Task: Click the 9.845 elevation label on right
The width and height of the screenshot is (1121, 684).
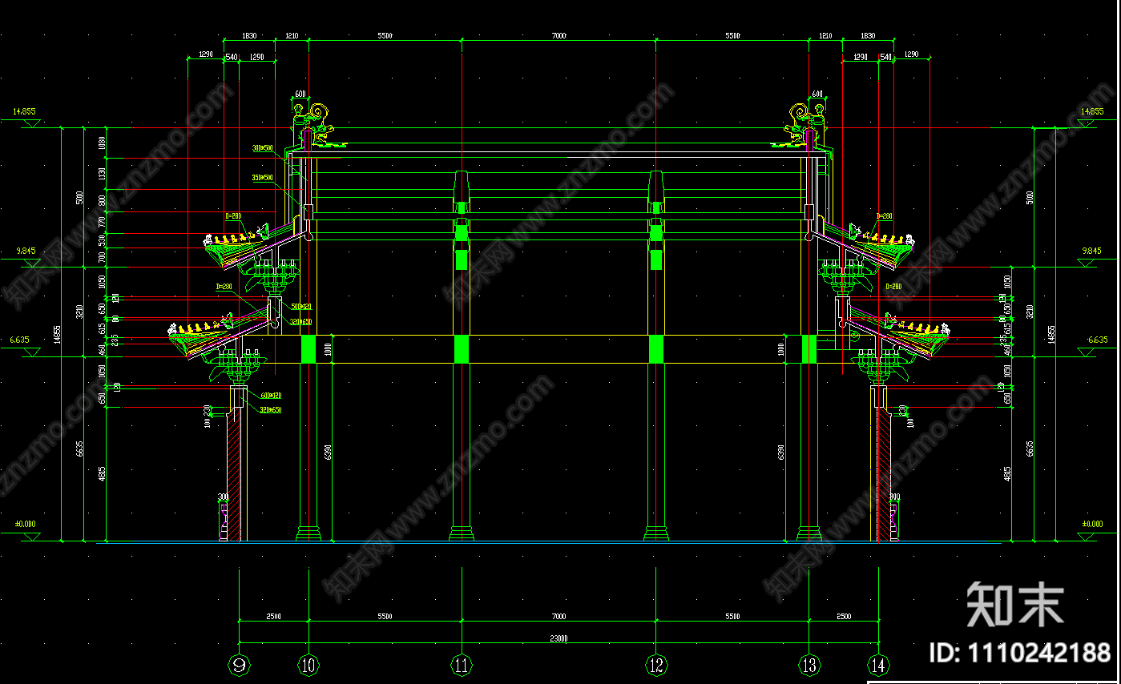Action: pyautogui.click(x=1091, y=251)
